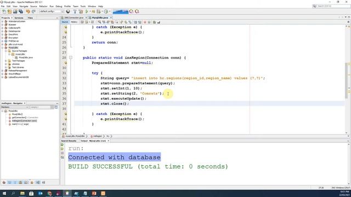Click the Search field at top right
The width and height of the screenshot is (351, 197).
point(331,6)
